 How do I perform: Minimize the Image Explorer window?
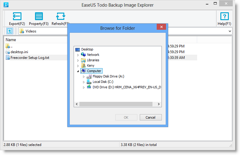(207, 4)
